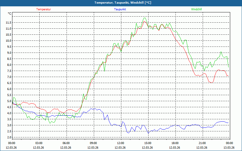Click the 7,0 value on the y-axis
This screenshot has height=151, width=242.
9,77
